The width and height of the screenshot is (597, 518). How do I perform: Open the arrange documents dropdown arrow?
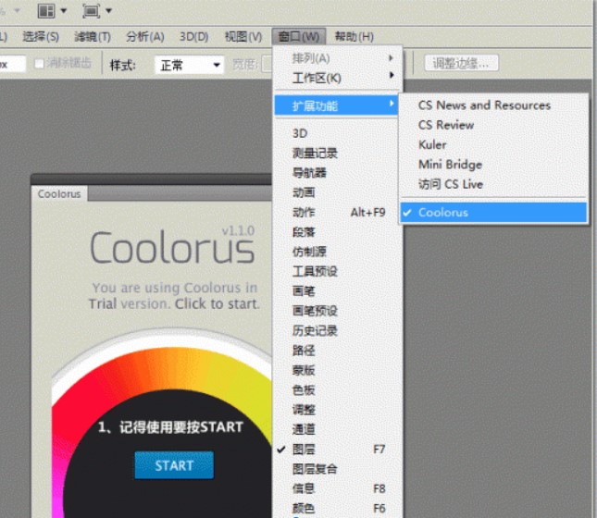pos(64,11)
